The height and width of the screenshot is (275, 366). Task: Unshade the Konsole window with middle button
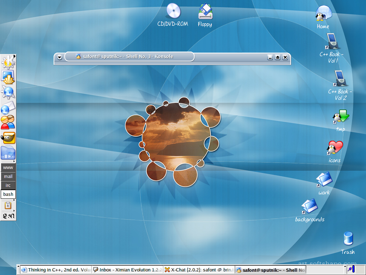pos(277,57)
